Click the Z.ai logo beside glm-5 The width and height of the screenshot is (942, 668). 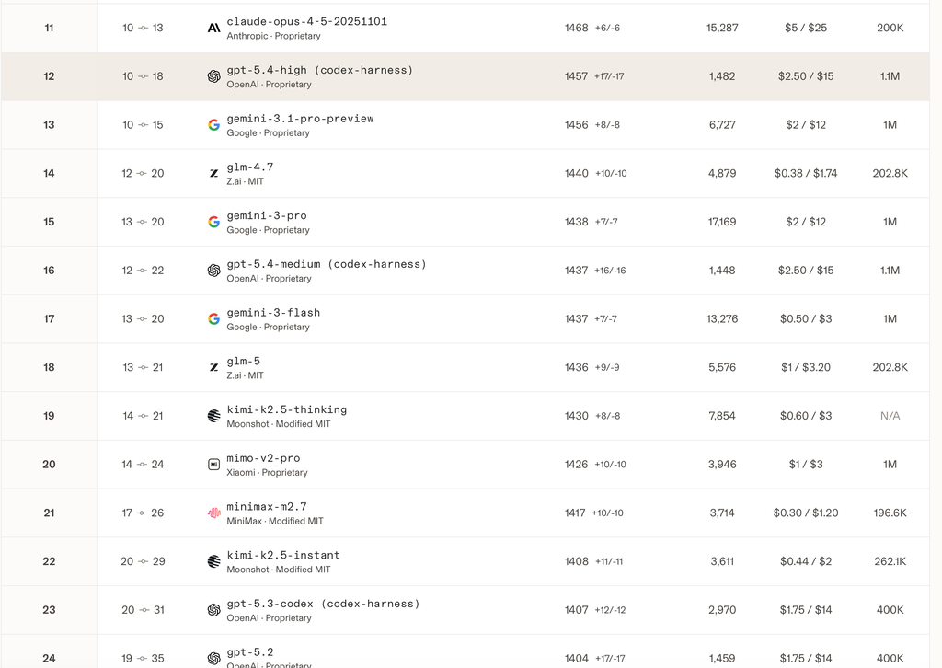pos(213,367)
